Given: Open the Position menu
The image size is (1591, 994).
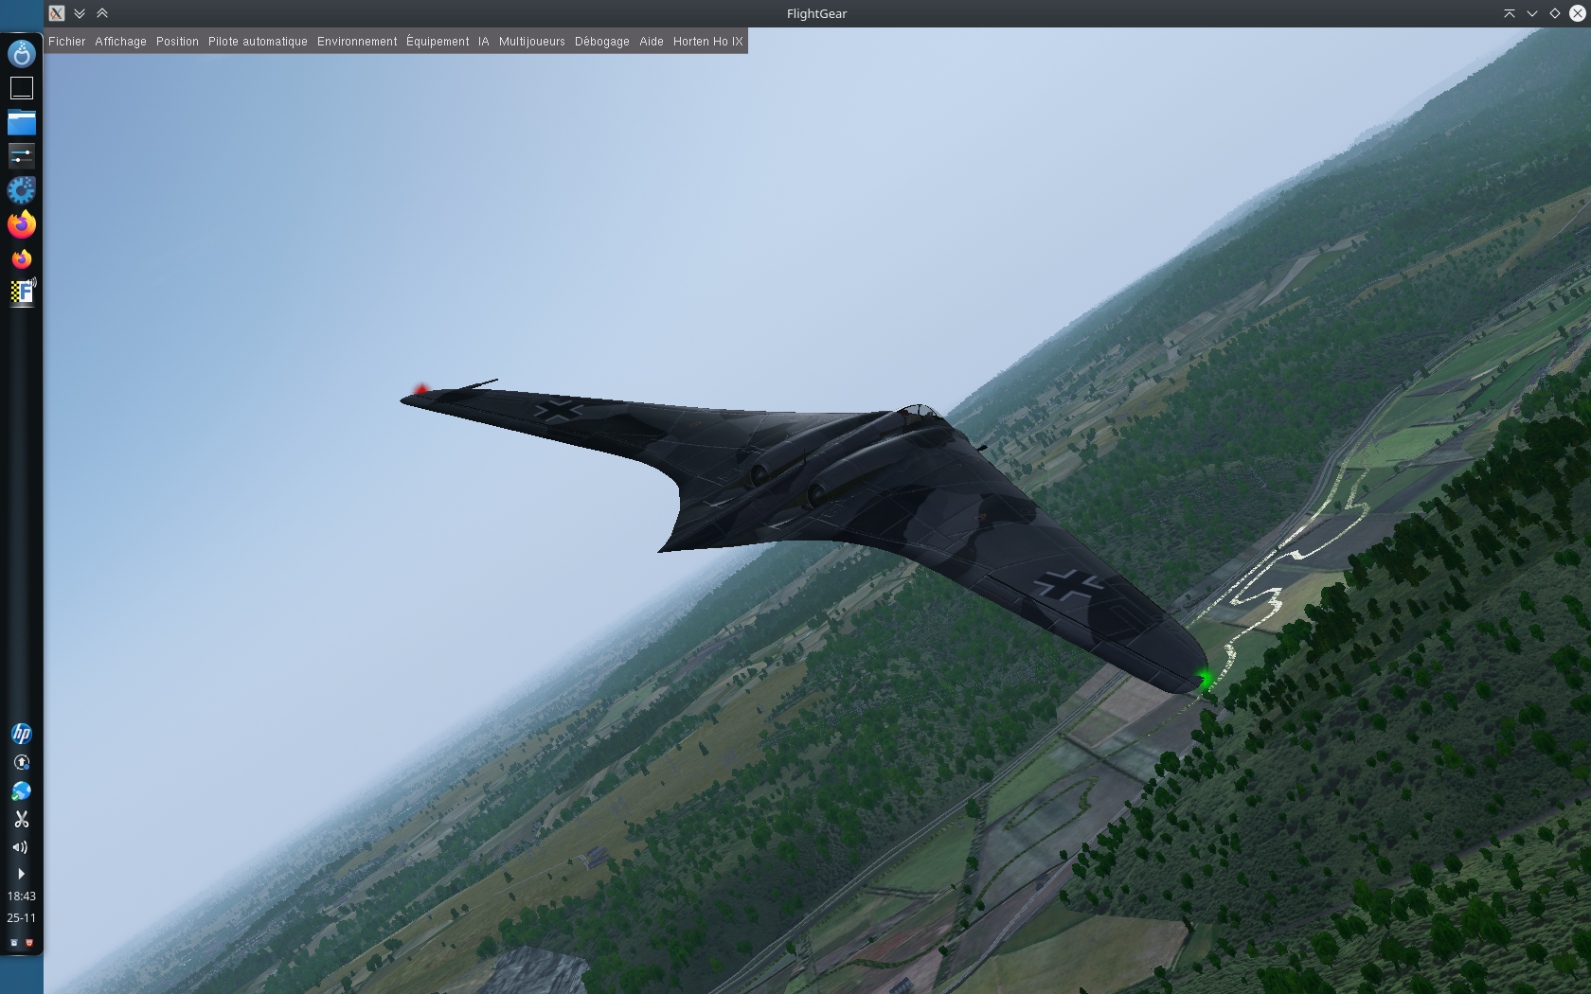Looking at the screenshot, I should (x=177, y=42).
